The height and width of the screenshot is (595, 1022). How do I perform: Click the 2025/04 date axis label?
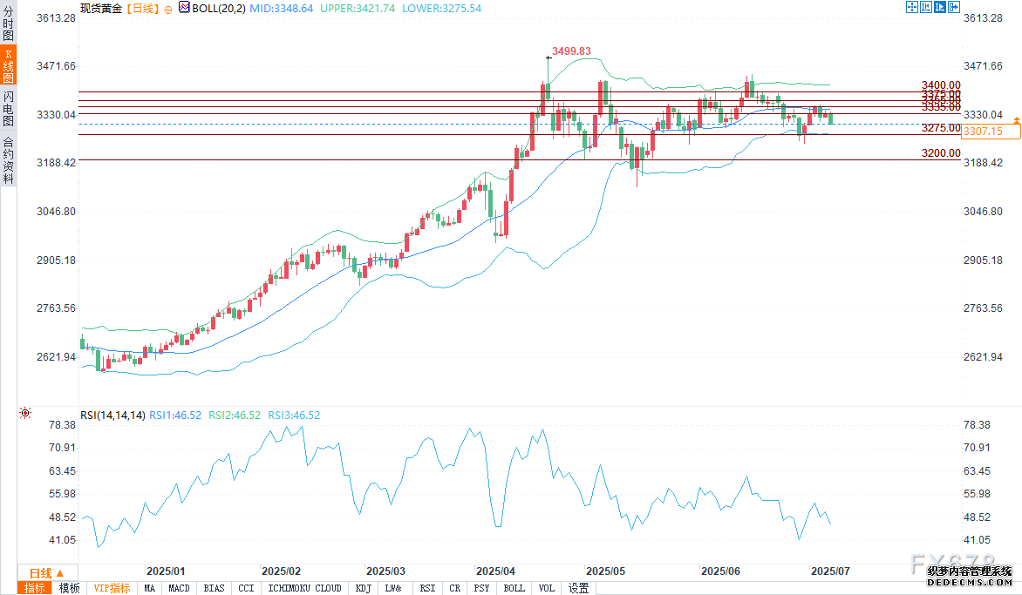pos(495,571)
